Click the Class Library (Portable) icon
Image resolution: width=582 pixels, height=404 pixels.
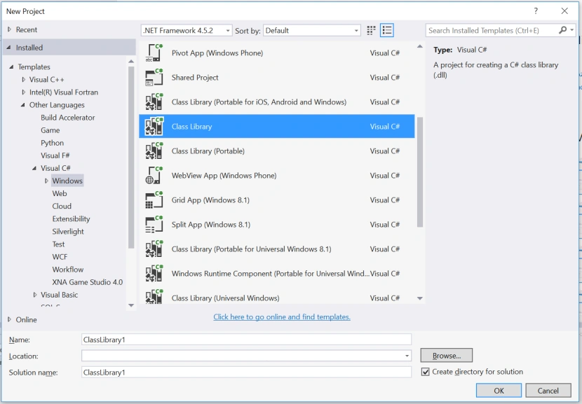154,151
